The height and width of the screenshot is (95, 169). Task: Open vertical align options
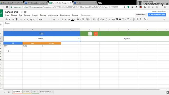tap(98, 19)
